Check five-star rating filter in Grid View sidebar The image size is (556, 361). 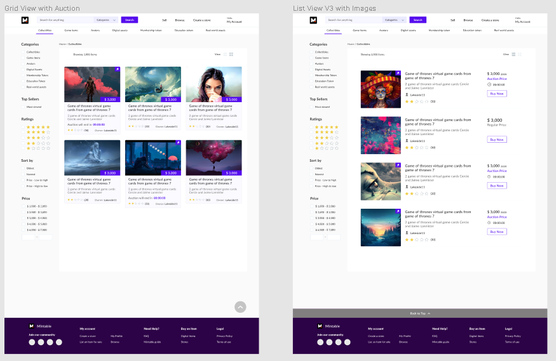click(23, 127)
